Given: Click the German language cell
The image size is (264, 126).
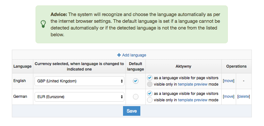Looking at the screenshot, I should [22, 97].
